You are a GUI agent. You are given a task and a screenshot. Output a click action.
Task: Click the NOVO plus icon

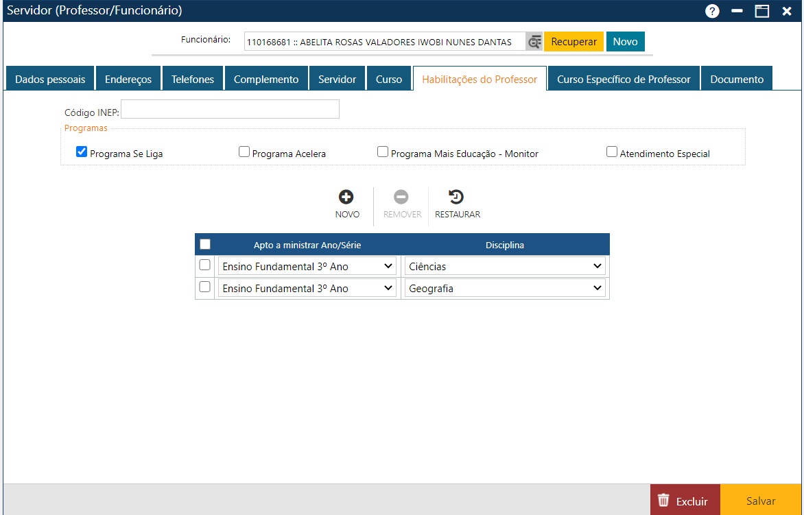(346, 197)
